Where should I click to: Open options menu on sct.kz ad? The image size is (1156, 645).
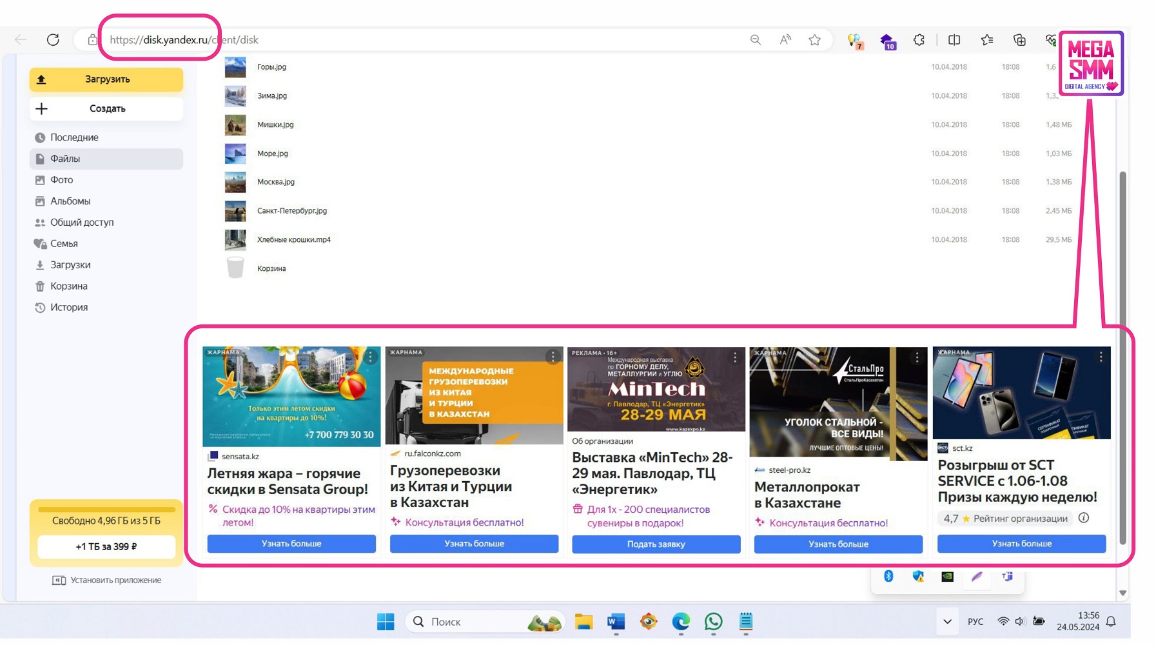click(1101, 357)
